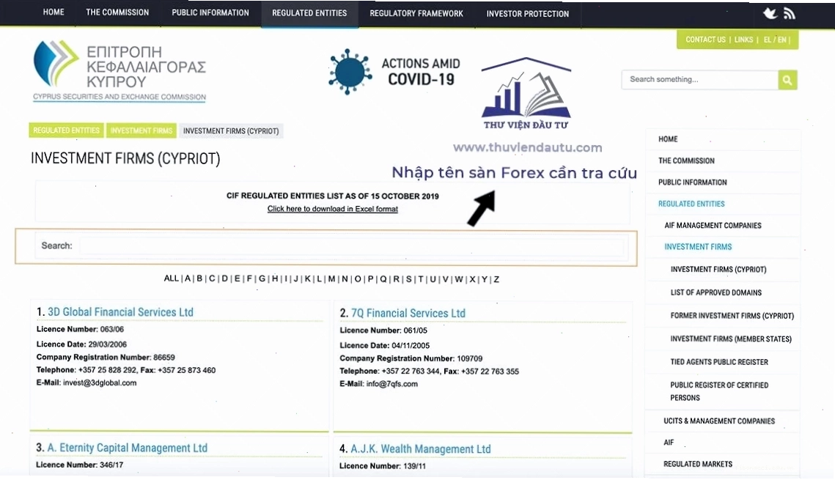This screenshot has height=480, width=835.
Task: Open 7Q Financial Services Ltd
Action: point(408,314)
